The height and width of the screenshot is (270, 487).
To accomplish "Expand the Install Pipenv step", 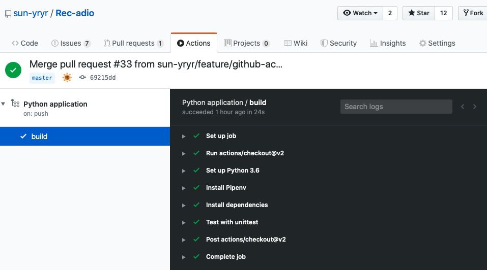I will coord(184,188).
